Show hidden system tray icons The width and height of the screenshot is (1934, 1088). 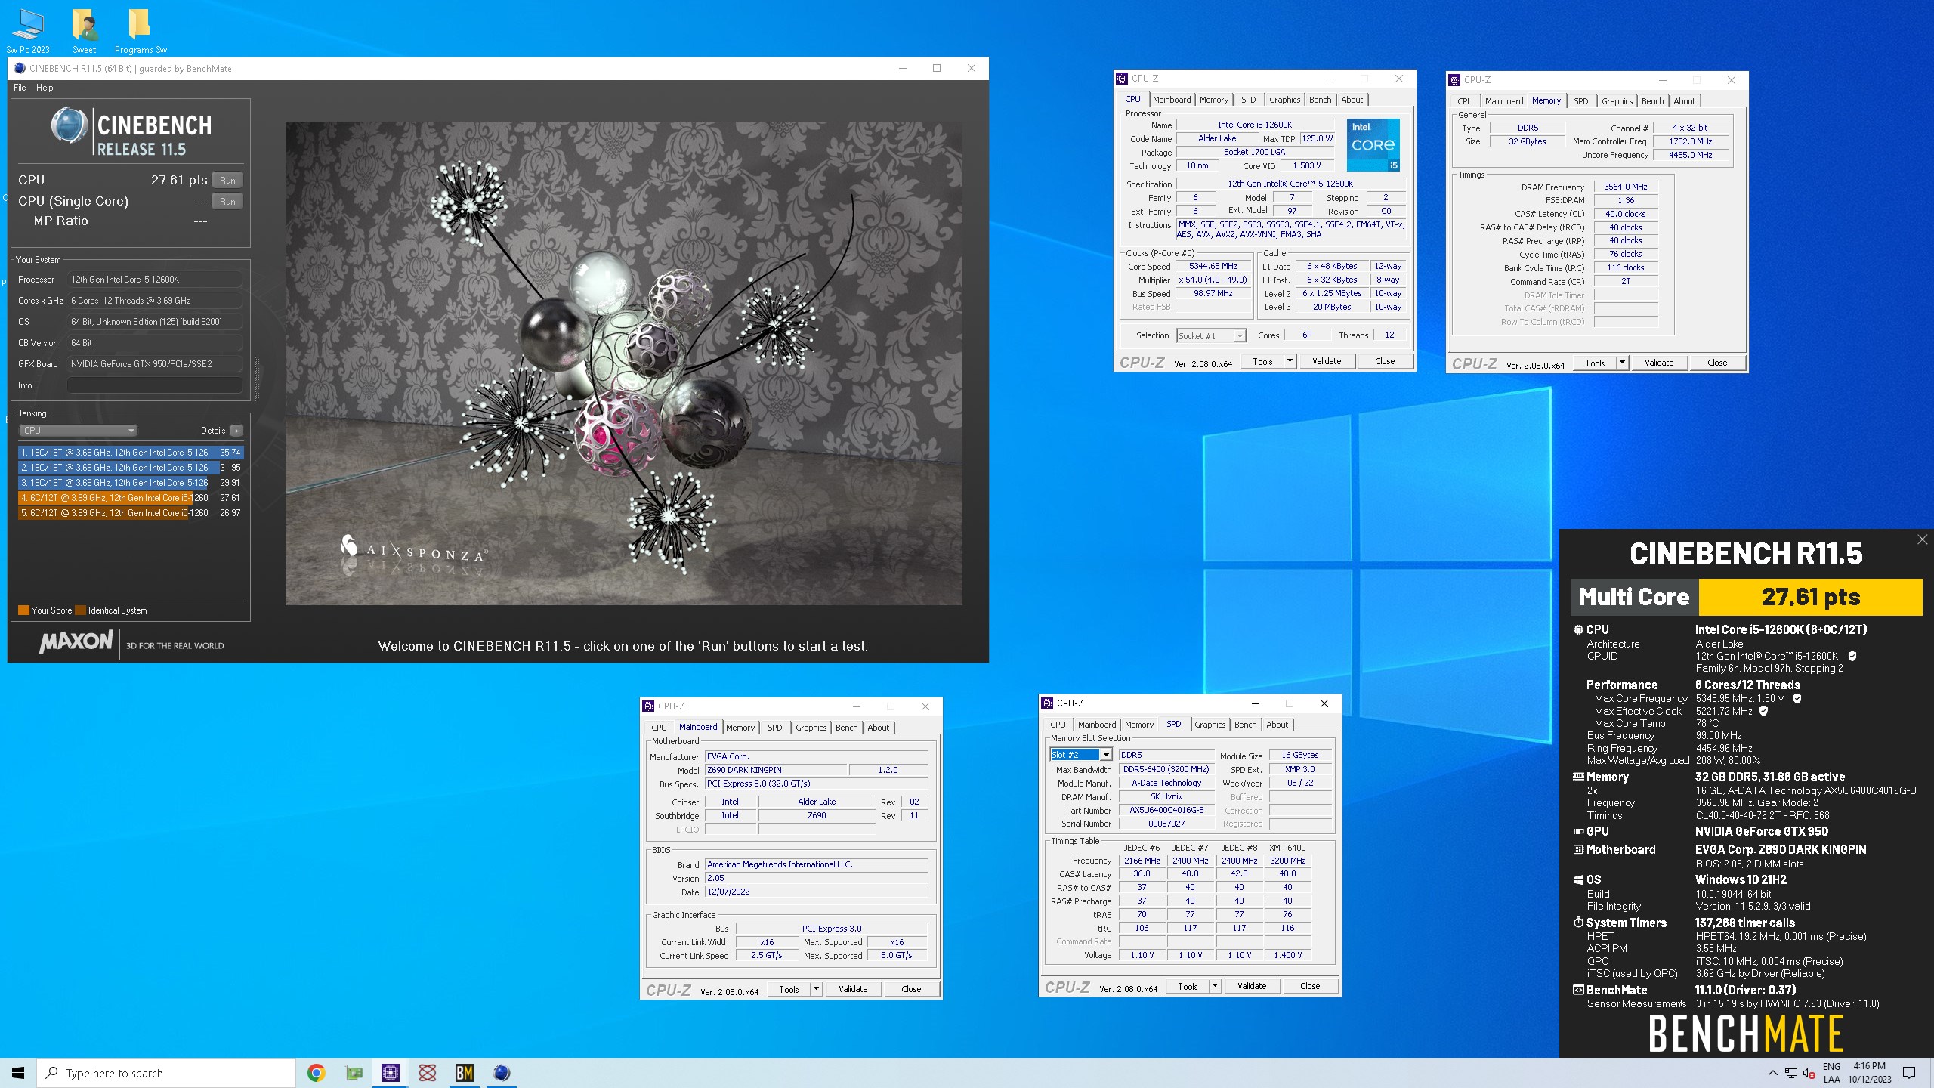tap(1773, 1073)
